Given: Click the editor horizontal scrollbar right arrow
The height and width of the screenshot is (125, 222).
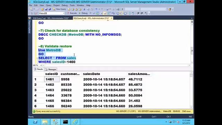Looking at the screenshot, I should click(189, 65).
